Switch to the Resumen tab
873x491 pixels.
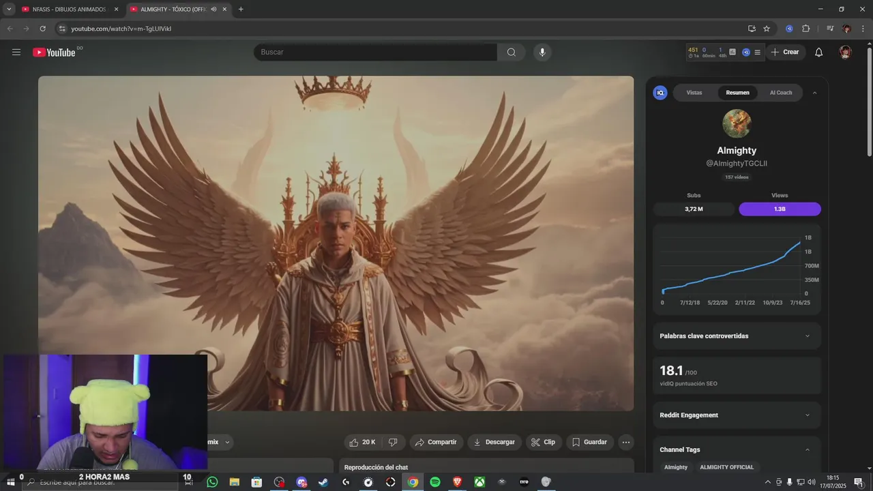coord(737,93)
